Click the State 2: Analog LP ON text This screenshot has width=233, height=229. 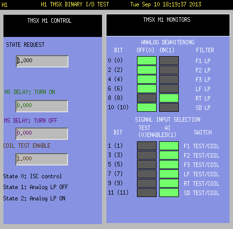pos(34,198)
